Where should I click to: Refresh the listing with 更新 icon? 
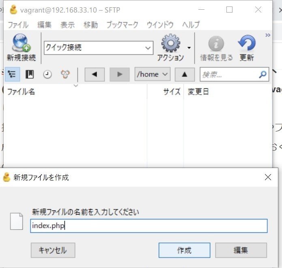pyautogui.click(x=247, y=43)
